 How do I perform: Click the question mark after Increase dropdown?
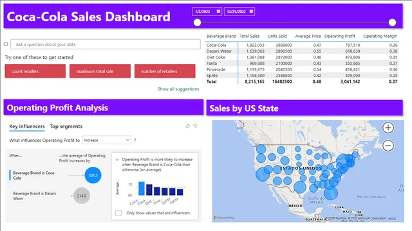[135, 141]
